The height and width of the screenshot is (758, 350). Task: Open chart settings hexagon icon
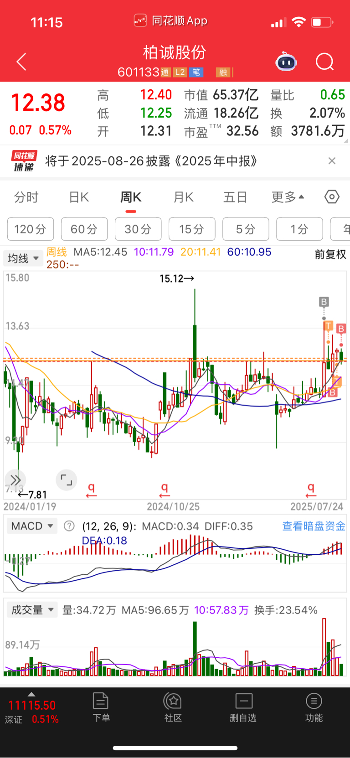pyautogui.click(x=332, y=197)
